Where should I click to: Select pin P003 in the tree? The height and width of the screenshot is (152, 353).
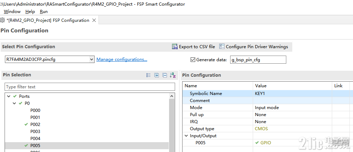click(35, 131)
